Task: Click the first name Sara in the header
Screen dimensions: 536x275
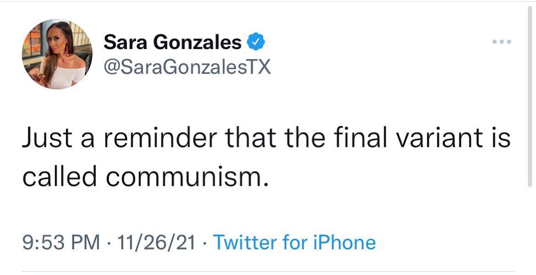Action: pos(124,43)
